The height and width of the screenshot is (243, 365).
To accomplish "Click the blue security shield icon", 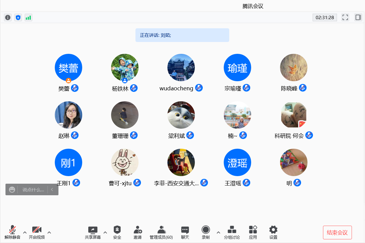I will [18, 18].
